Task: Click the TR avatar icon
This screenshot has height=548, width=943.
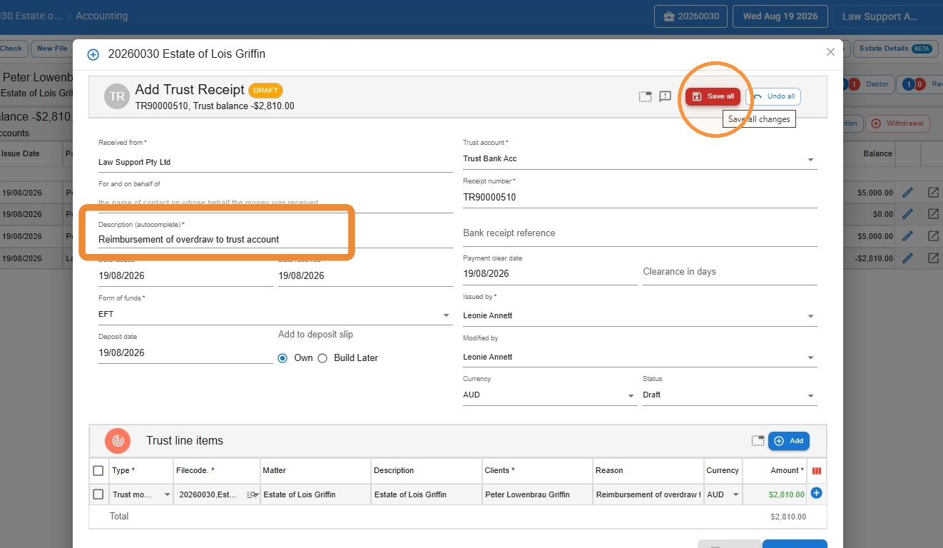Action: (x=117, y=96)
